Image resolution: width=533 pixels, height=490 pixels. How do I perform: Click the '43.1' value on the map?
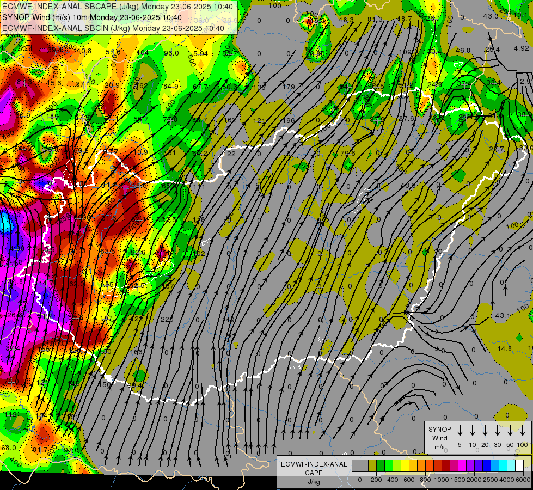pyautogui.click(x=503, y=316)
